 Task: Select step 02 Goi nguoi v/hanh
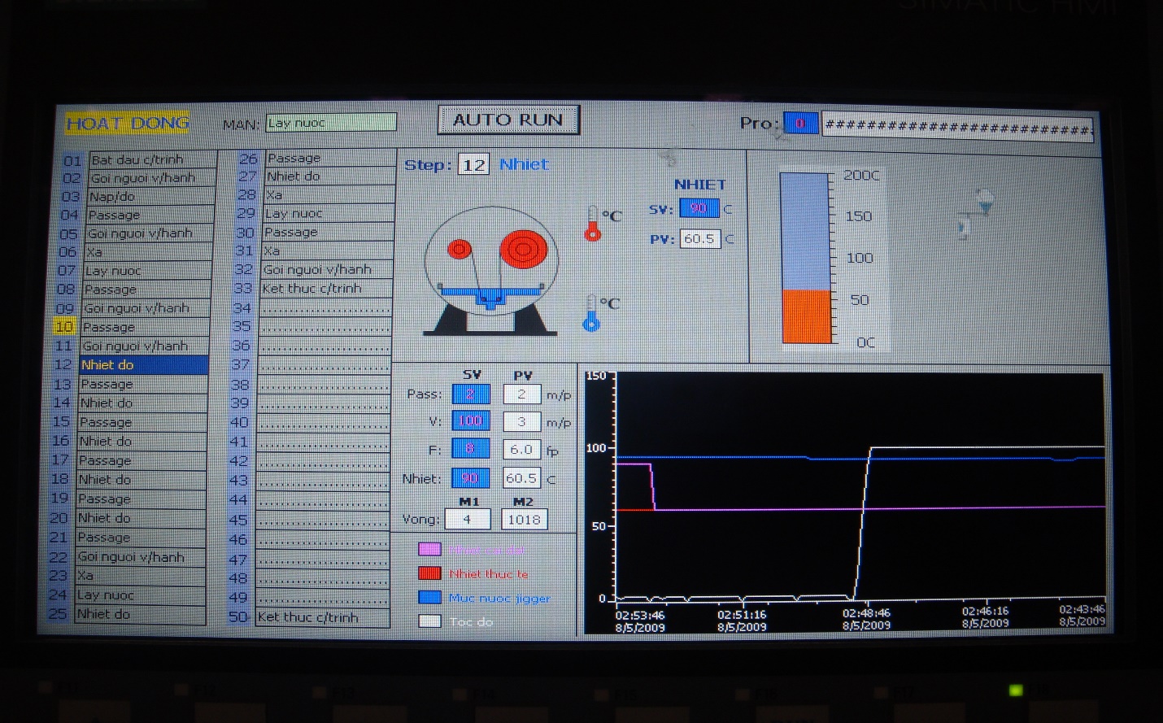click(x=151, y=178)
